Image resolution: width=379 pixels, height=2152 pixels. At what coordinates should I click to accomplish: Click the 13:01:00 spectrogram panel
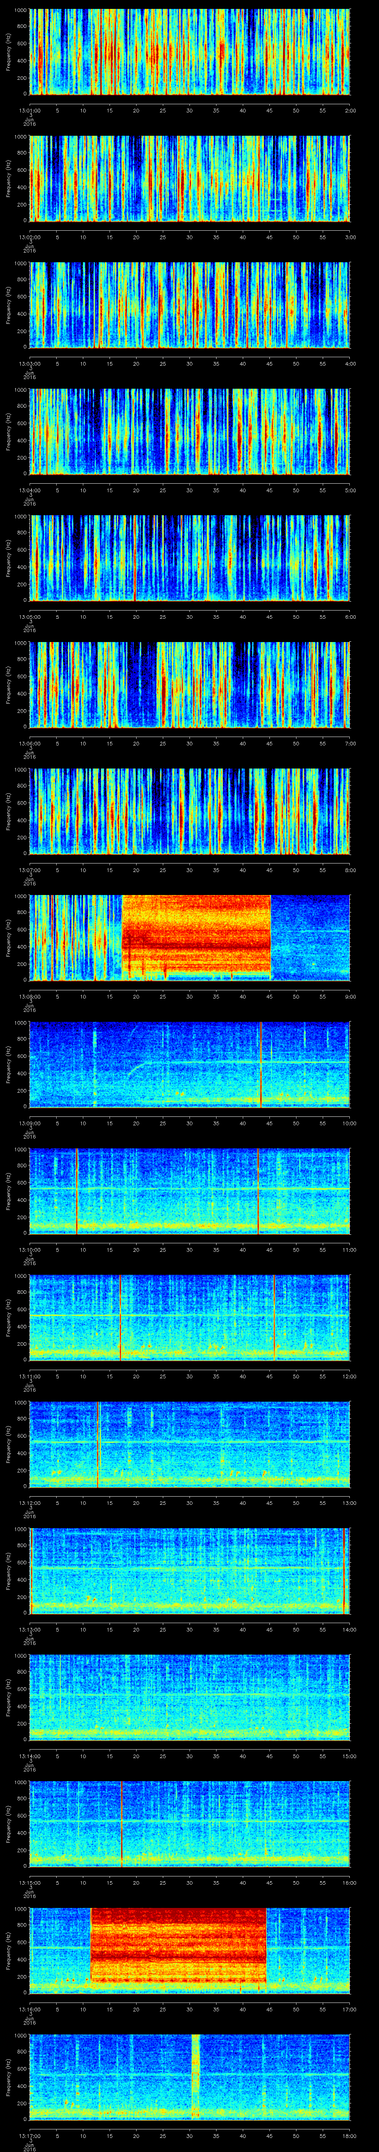click(190, 52)
